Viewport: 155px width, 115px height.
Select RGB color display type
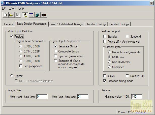click(109, 57)
